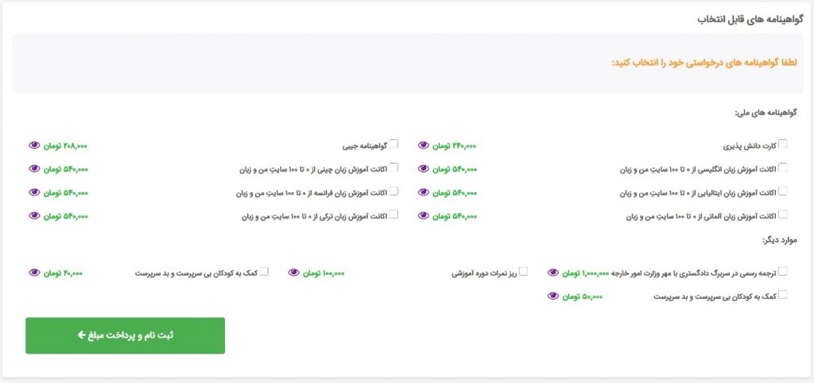The image size is (814, 383).
Task: Tick the 20,000 تومان children donation checkbox
Action: point(264,271)
